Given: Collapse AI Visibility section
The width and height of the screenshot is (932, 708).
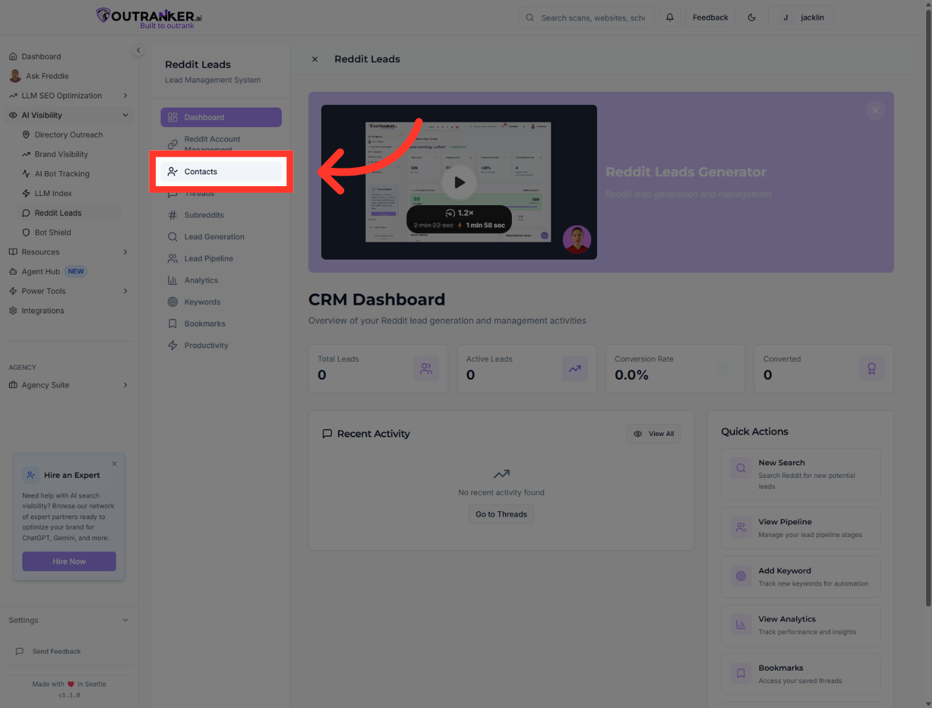Looking at the screenshot, I should click(x=69, y=115).
